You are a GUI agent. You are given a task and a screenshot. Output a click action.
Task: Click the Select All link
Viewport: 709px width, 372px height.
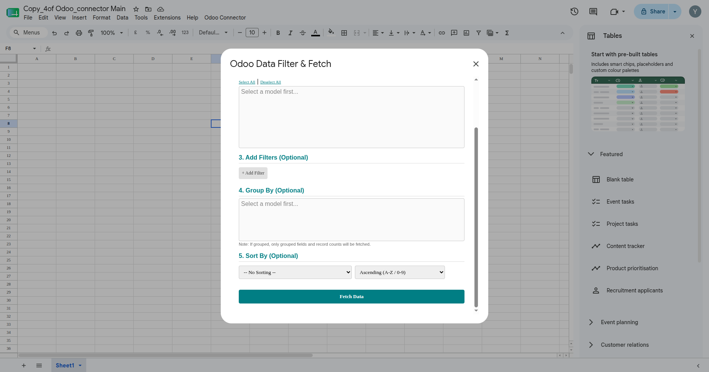point(247,82)
